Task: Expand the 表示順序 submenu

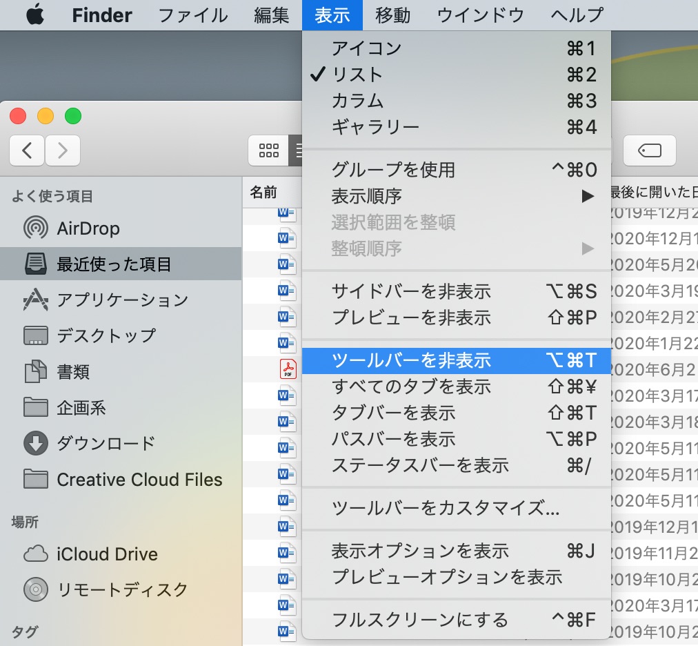Action: [x=457, y=196]
